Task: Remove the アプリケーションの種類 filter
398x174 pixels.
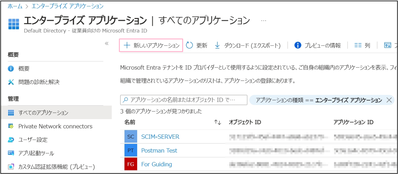Action: point(389,100)
